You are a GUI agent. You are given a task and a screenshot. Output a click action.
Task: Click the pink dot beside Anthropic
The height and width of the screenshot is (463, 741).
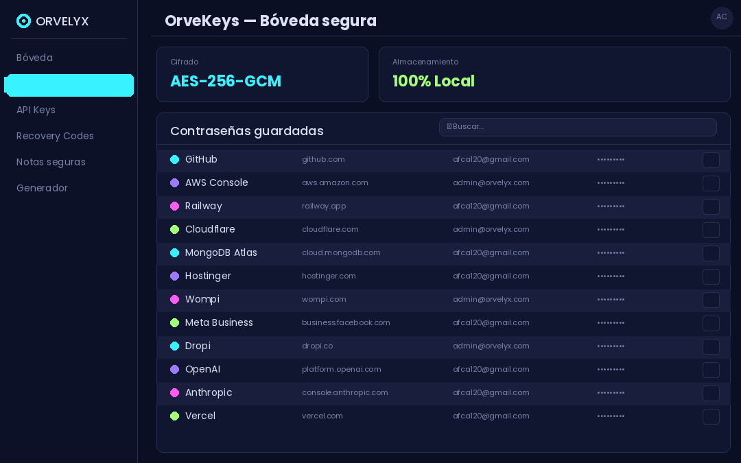point(174,392)
